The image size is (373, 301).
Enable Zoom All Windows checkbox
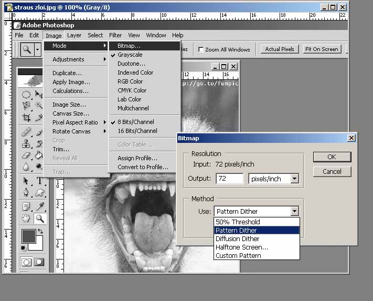tap(201, 49)
